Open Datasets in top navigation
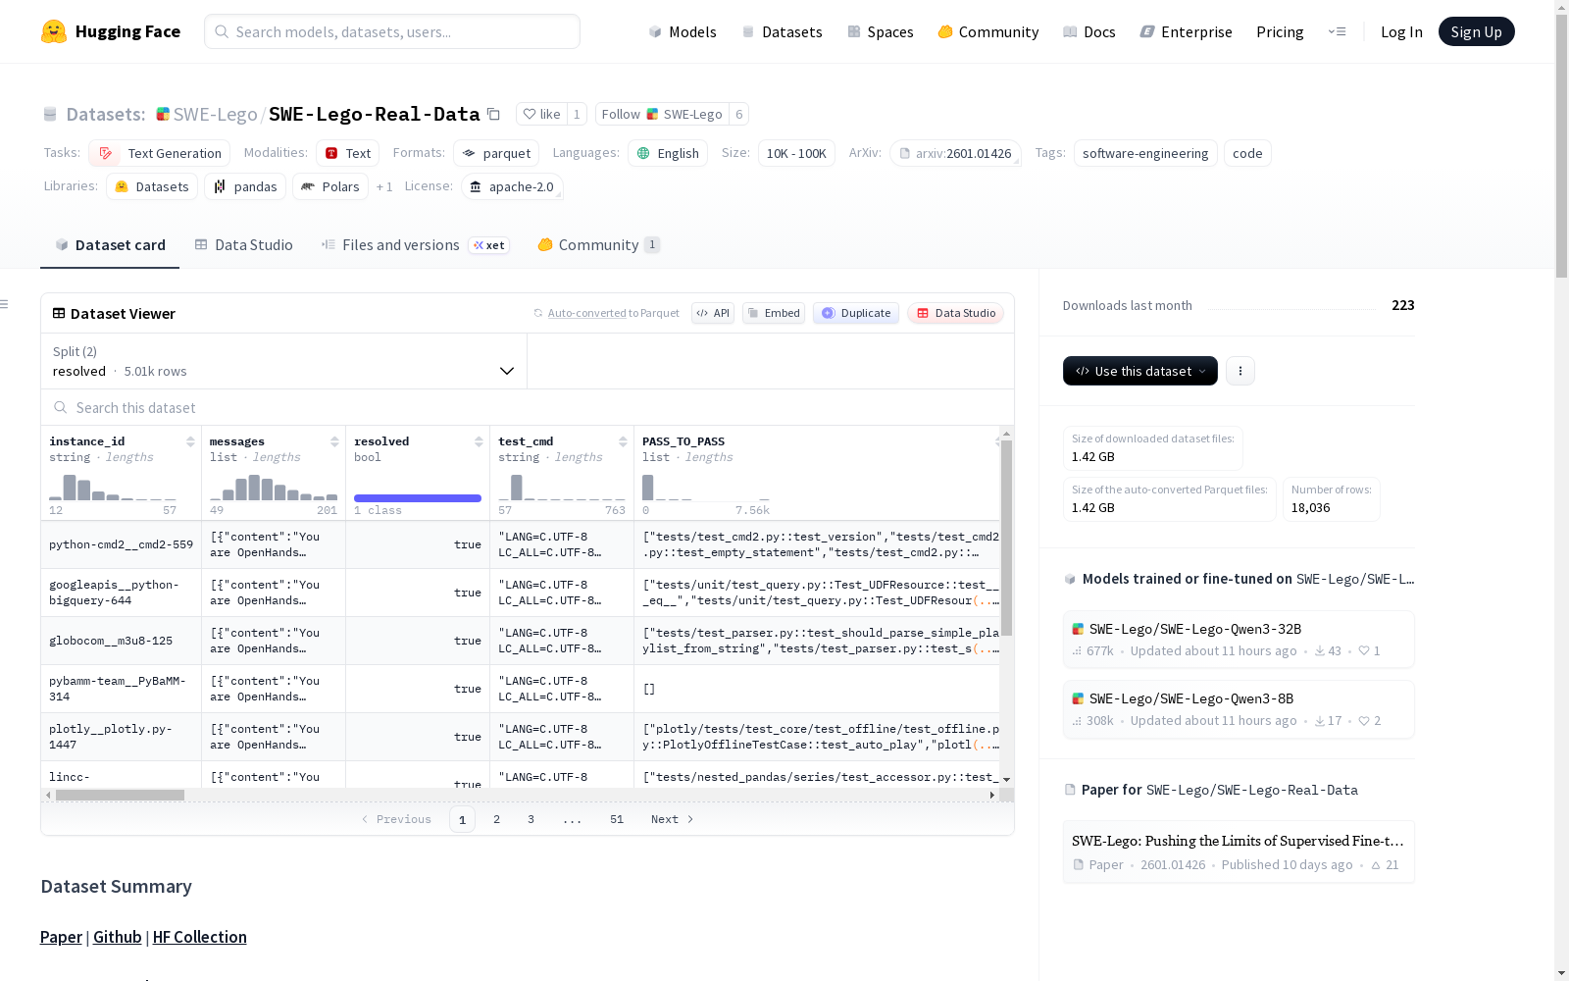The width and height of the screenshot is (1569, 981). (782, 31)
